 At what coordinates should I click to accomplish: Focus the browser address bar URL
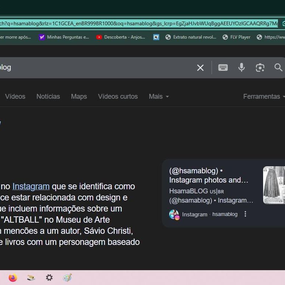tap(139, 24)
